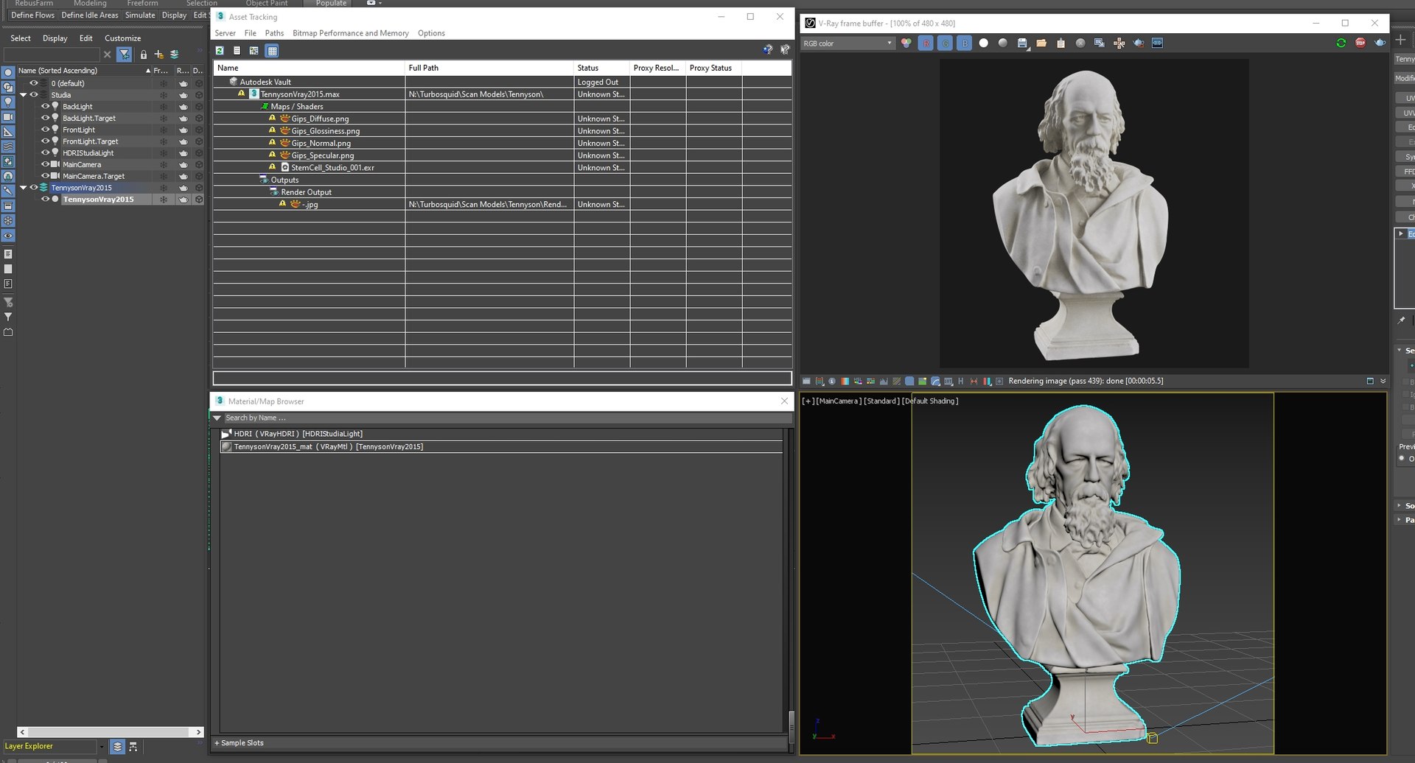Toggle visibility eye of MainCamera
This screenshot has width=1415, height=763.
pyautogui.click(x=45, y=164)
